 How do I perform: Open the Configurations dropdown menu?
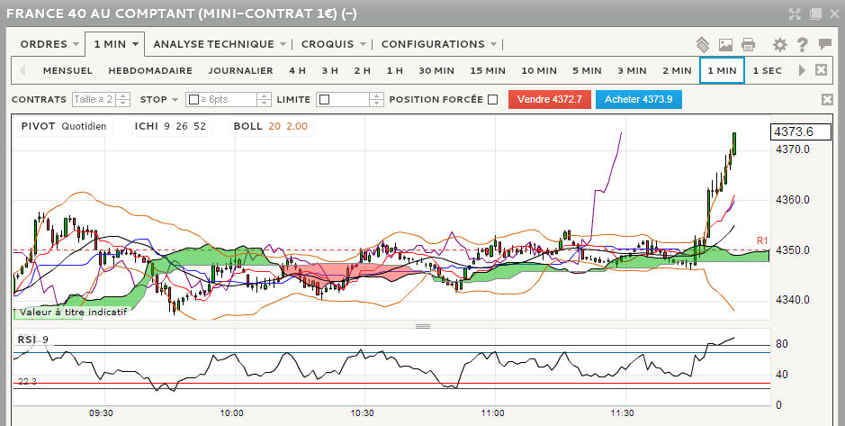(438, 44)
